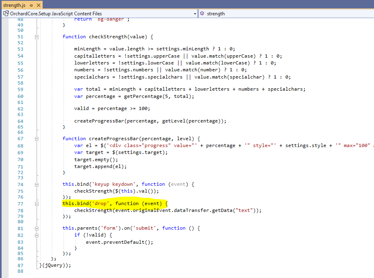This screenshot has height=278, width=374.
Task: Click 'specialchars' at start of line 57
Action: 92,77
